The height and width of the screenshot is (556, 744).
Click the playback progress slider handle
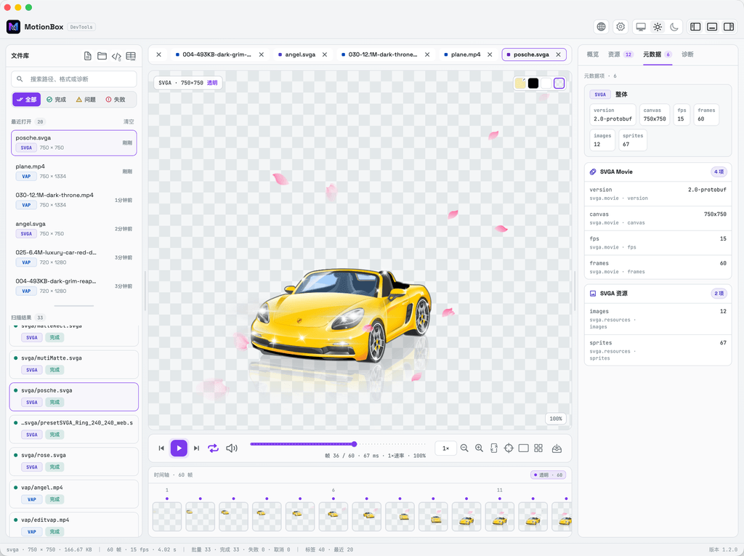coord(354,444)
